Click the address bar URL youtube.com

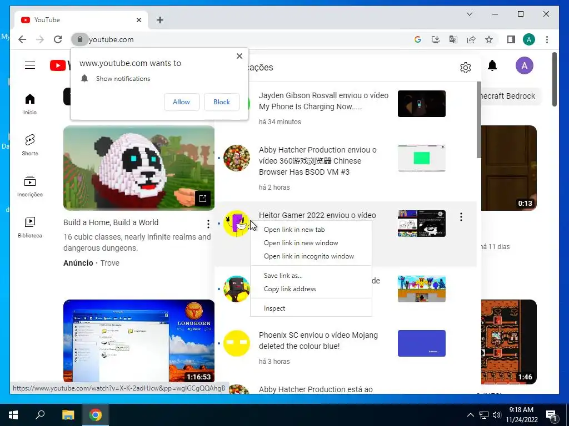tap(111, 39)
